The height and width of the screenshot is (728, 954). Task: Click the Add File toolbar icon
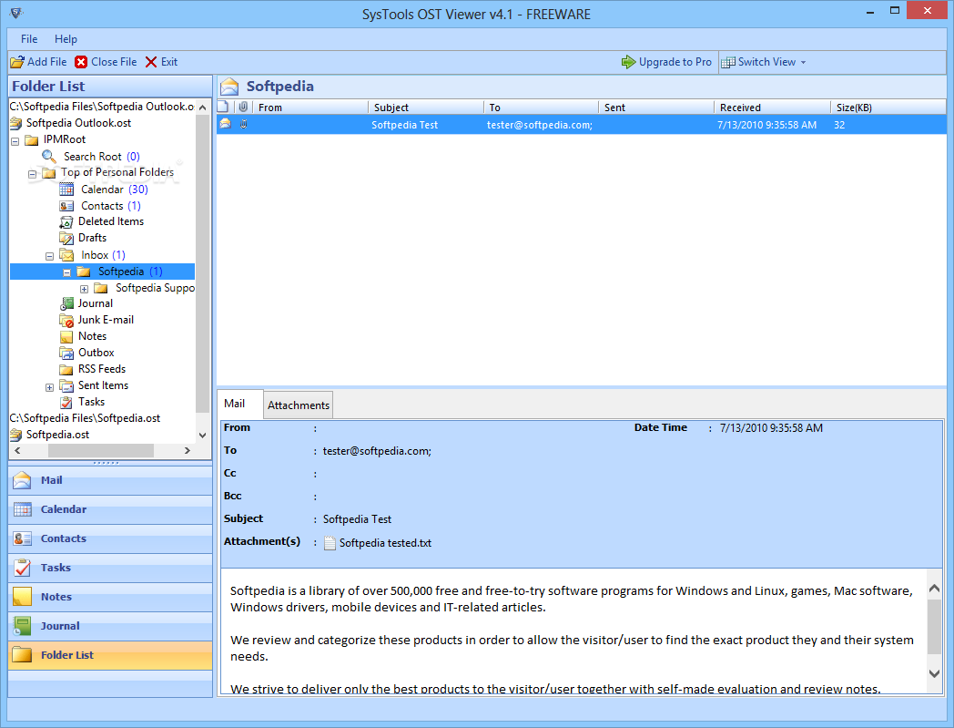17,62
